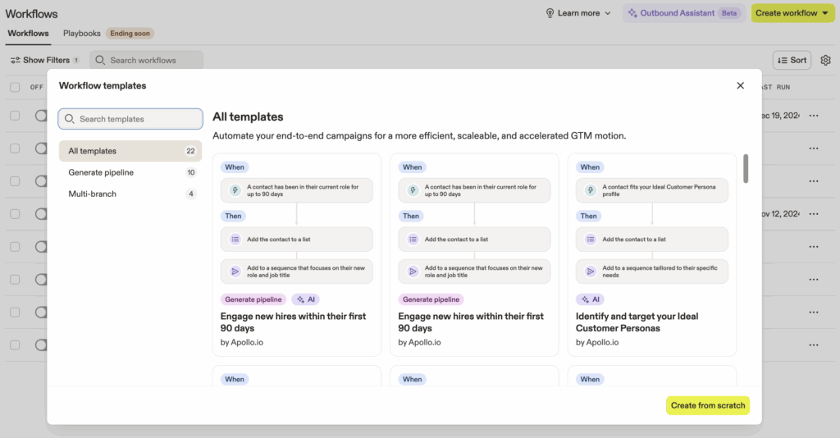
Task: Click the workflow settings gear icon
Action: point(825,60)
